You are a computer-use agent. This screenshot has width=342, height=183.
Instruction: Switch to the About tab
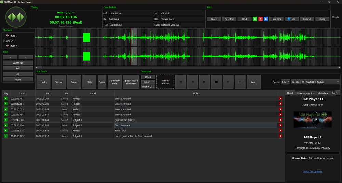[x=290, y=93]
